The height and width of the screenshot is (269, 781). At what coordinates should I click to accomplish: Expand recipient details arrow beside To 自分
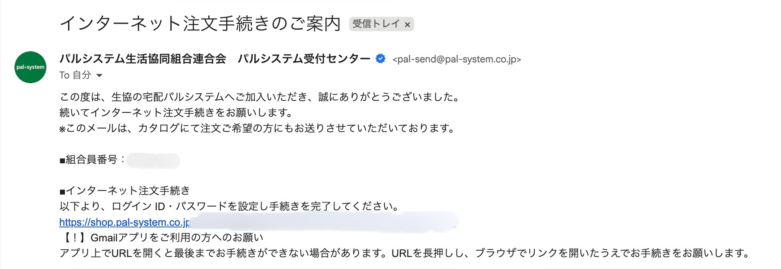point(99,75)
